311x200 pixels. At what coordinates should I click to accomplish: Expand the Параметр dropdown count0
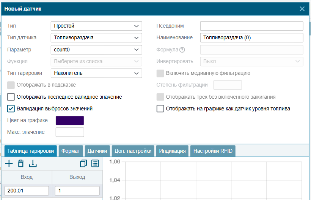pos(96,50)
